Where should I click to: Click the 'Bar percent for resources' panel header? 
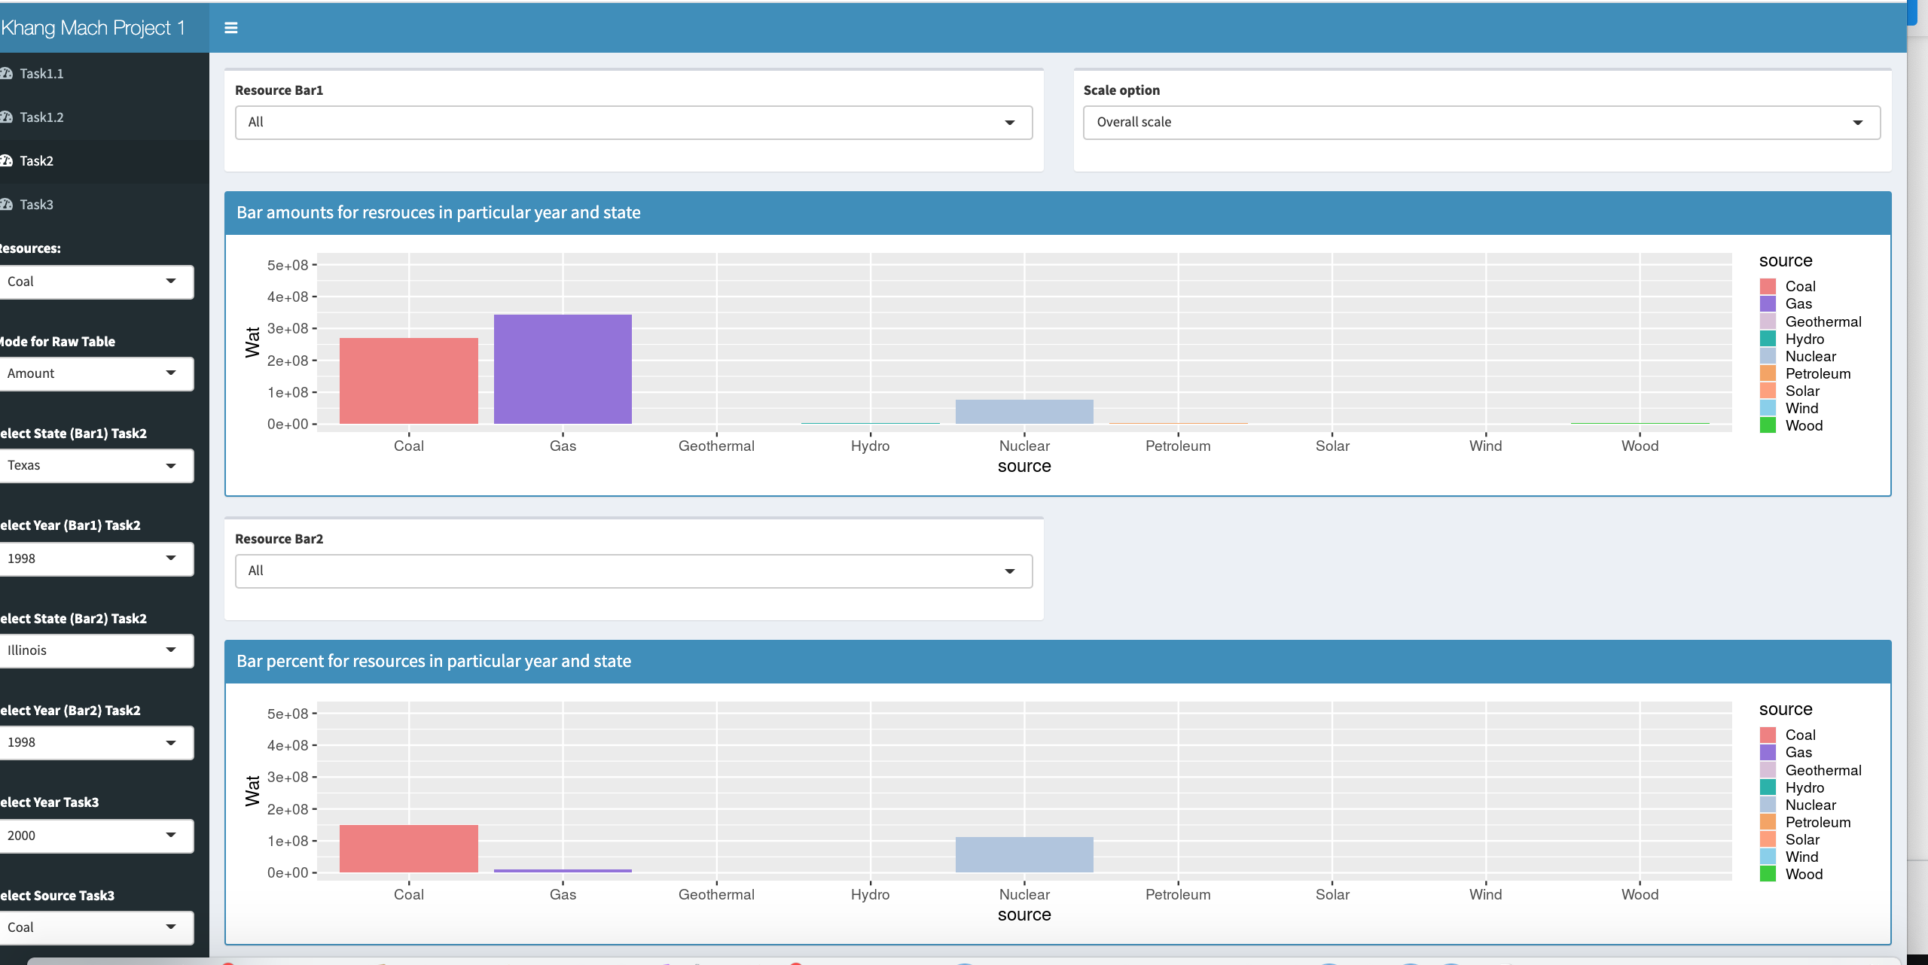(1057, 662)
